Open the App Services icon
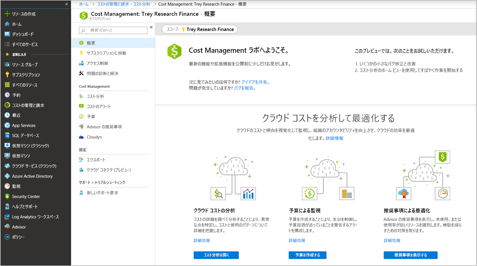The width and height of the screenshot is (477, 266). click(7, 125)
